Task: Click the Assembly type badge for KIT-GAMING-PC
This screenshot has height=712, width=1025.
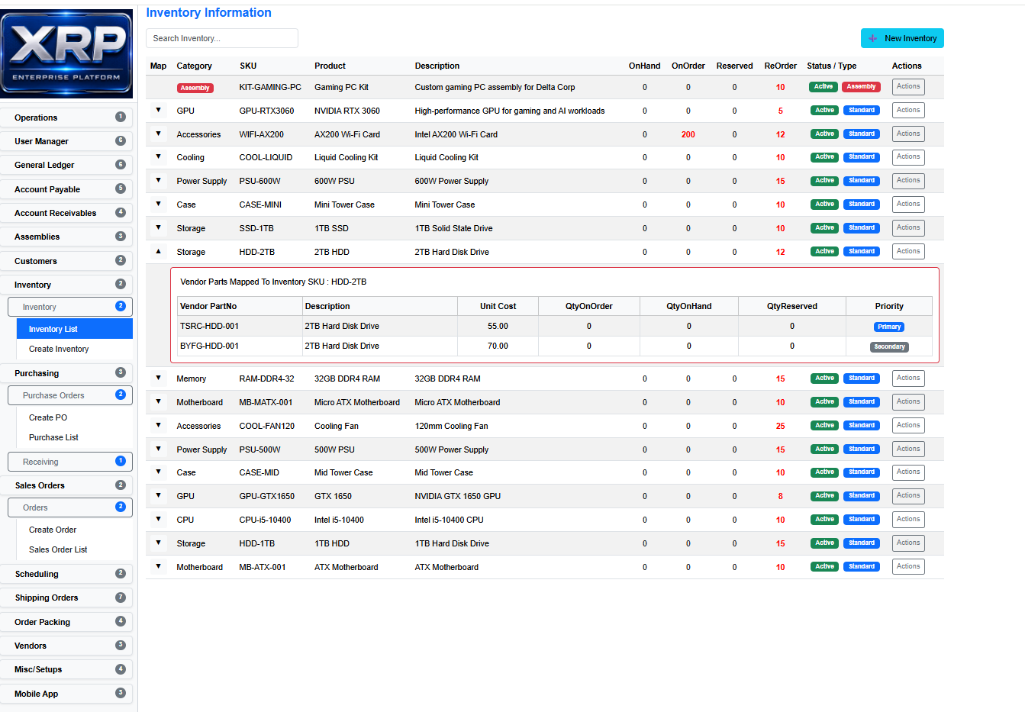Action: point(862,87)
